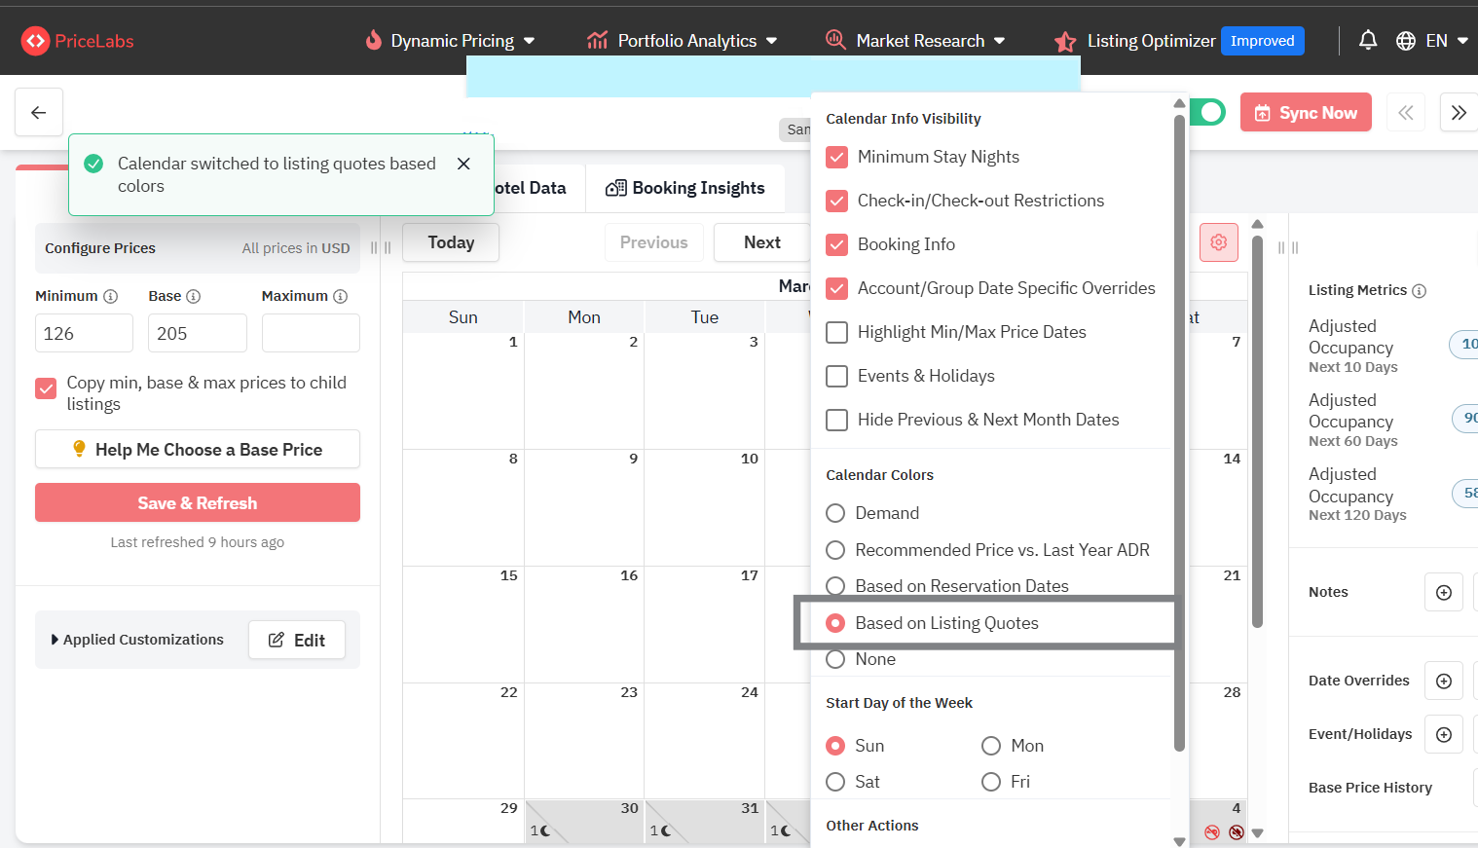Image resolution: width=1478 pixels, height=848 pixels.
Task: Click Save & Refresh button
Action: 198,503
